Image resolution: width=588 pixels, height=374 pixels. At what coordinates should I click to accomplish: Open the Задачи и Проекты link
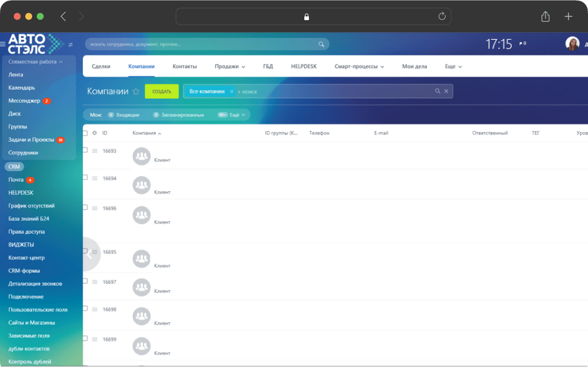[31, 140]
